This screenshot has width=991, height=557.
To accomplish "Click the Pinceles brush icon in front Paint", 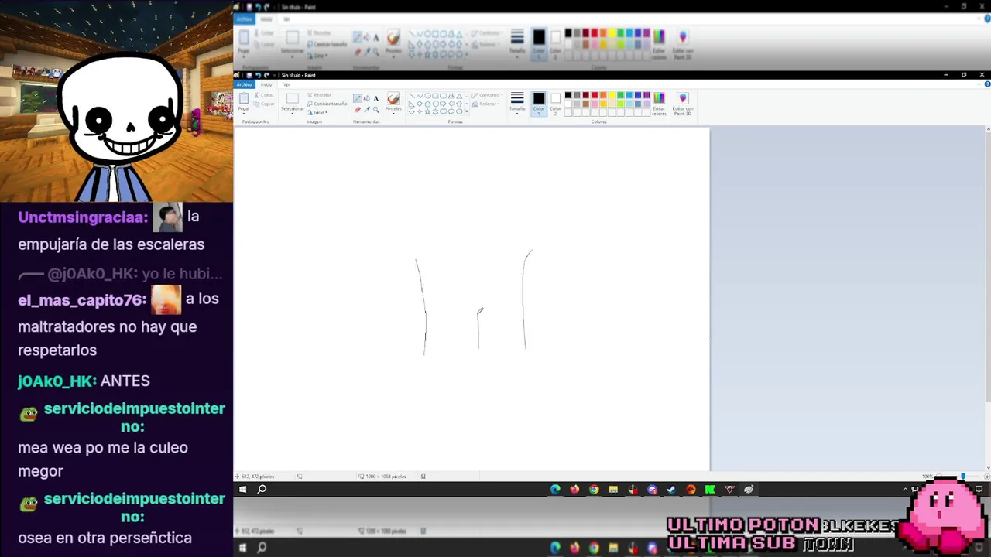I will (393, 98).
